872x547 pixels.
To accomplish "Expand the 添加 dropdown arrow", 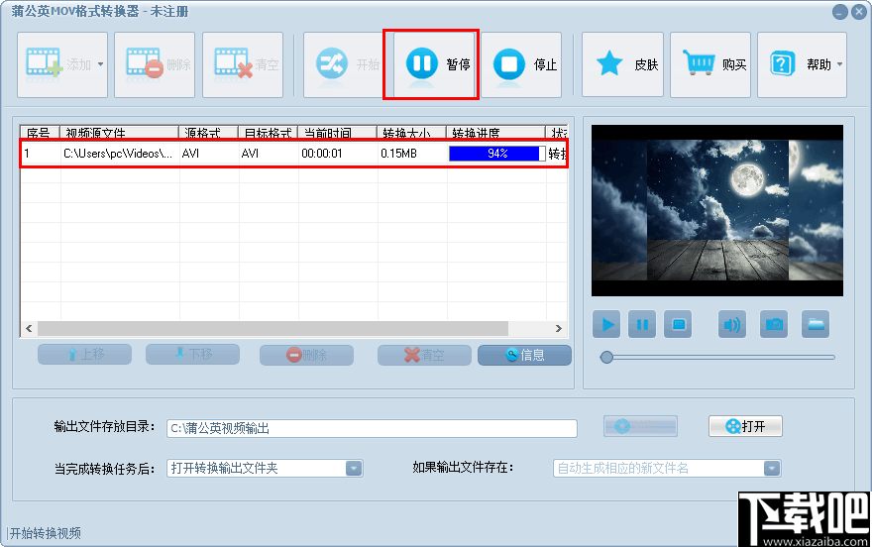I will pos(101,64).
